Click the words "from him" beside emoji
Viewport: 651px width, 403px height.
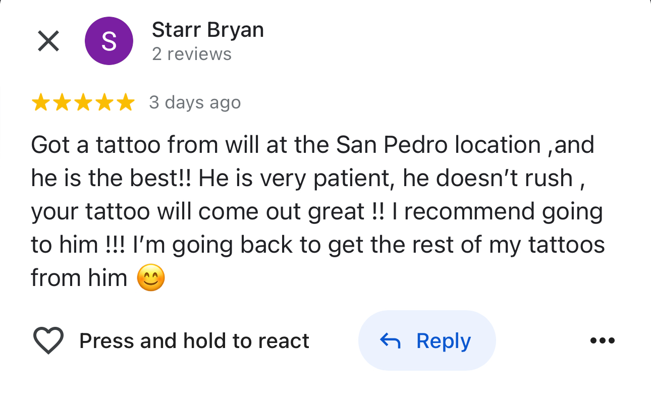tap(79, 278)
